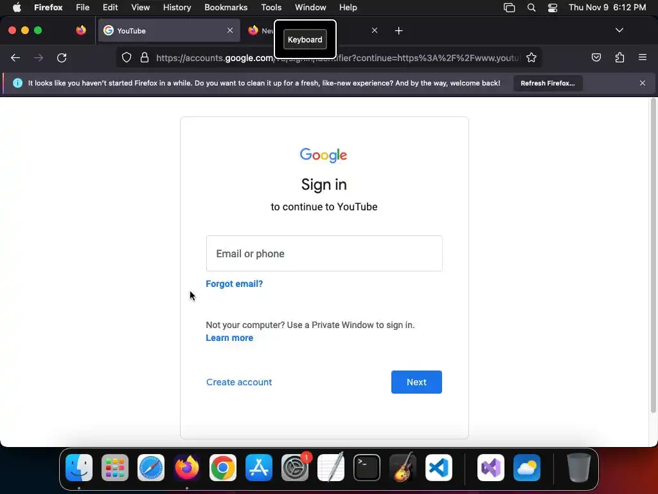View site security lock icon

point(145,57)
